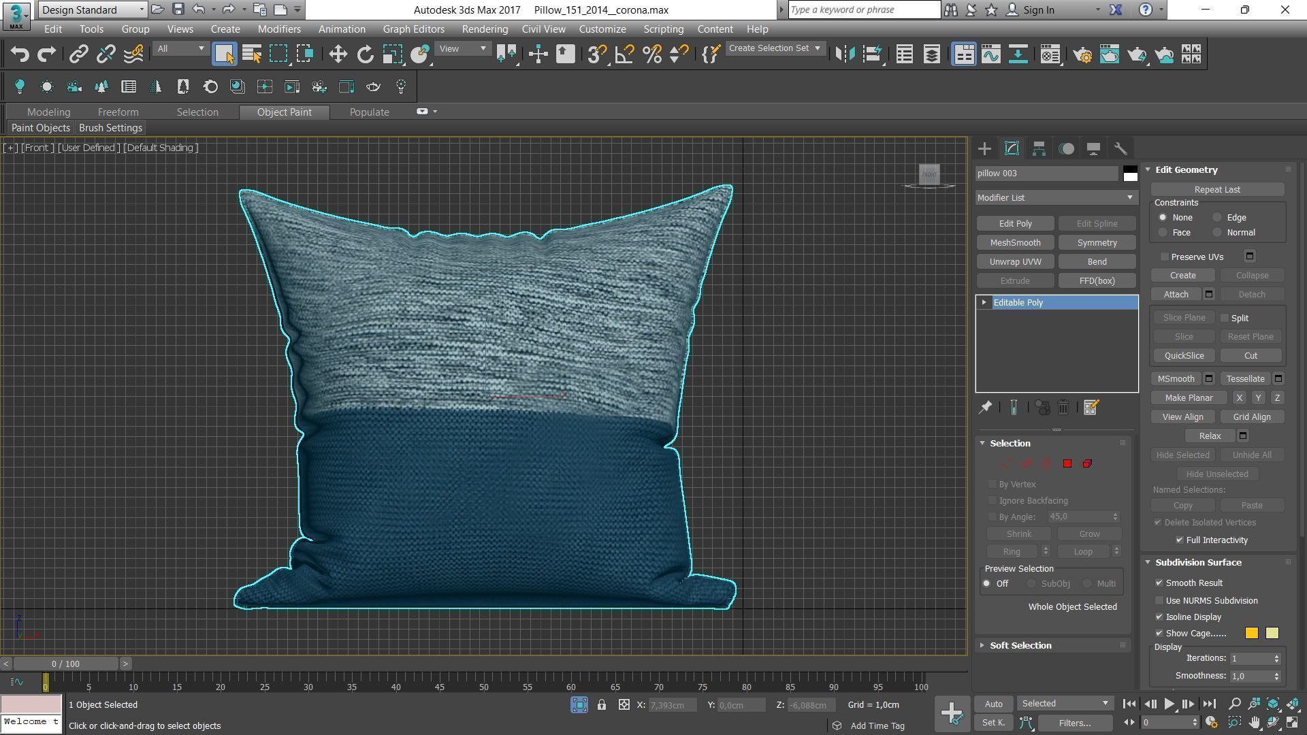Expand the Editable Poly stack entry
The image size is (1307, 735).
pos(984,303)
